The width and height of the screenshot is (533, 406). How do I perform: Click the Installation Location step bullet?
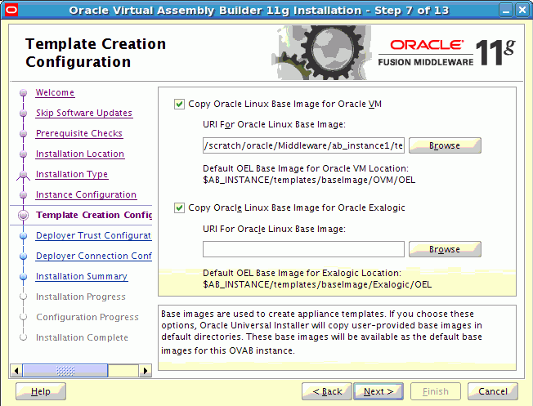pyautogui.click(x=23, y=154)
